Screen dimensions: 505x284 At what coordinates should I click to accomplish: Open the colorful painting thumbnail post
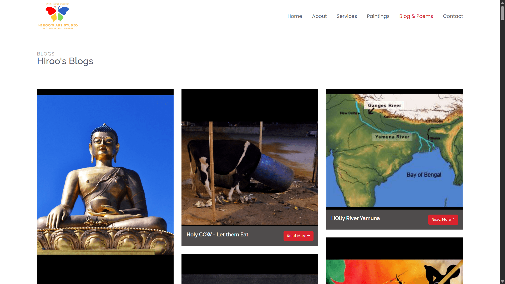pos(395,272)
